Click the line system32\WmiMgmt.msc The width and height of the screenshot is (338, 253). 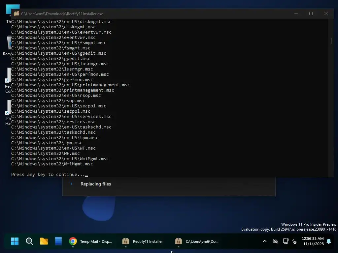[52, 164]
